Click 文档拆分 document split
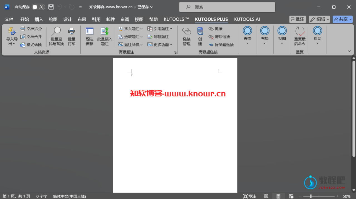 31,29
